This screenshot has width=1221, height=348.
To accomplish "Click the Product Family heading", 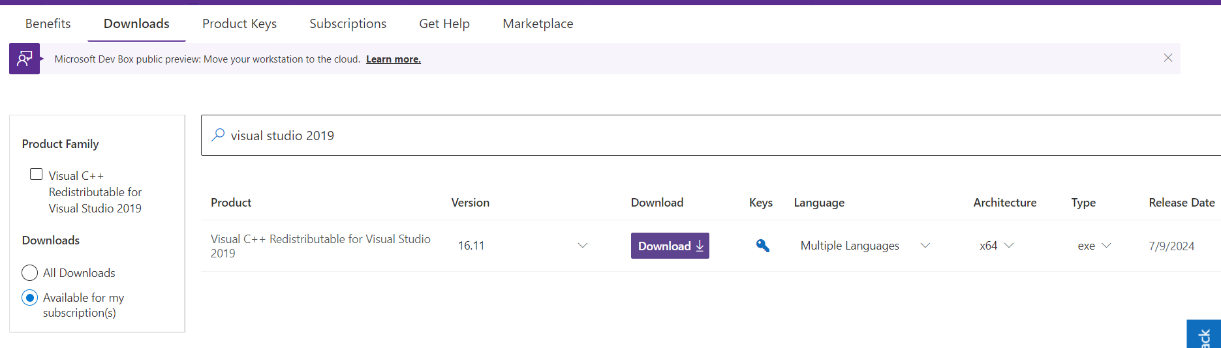I will 60,144.
